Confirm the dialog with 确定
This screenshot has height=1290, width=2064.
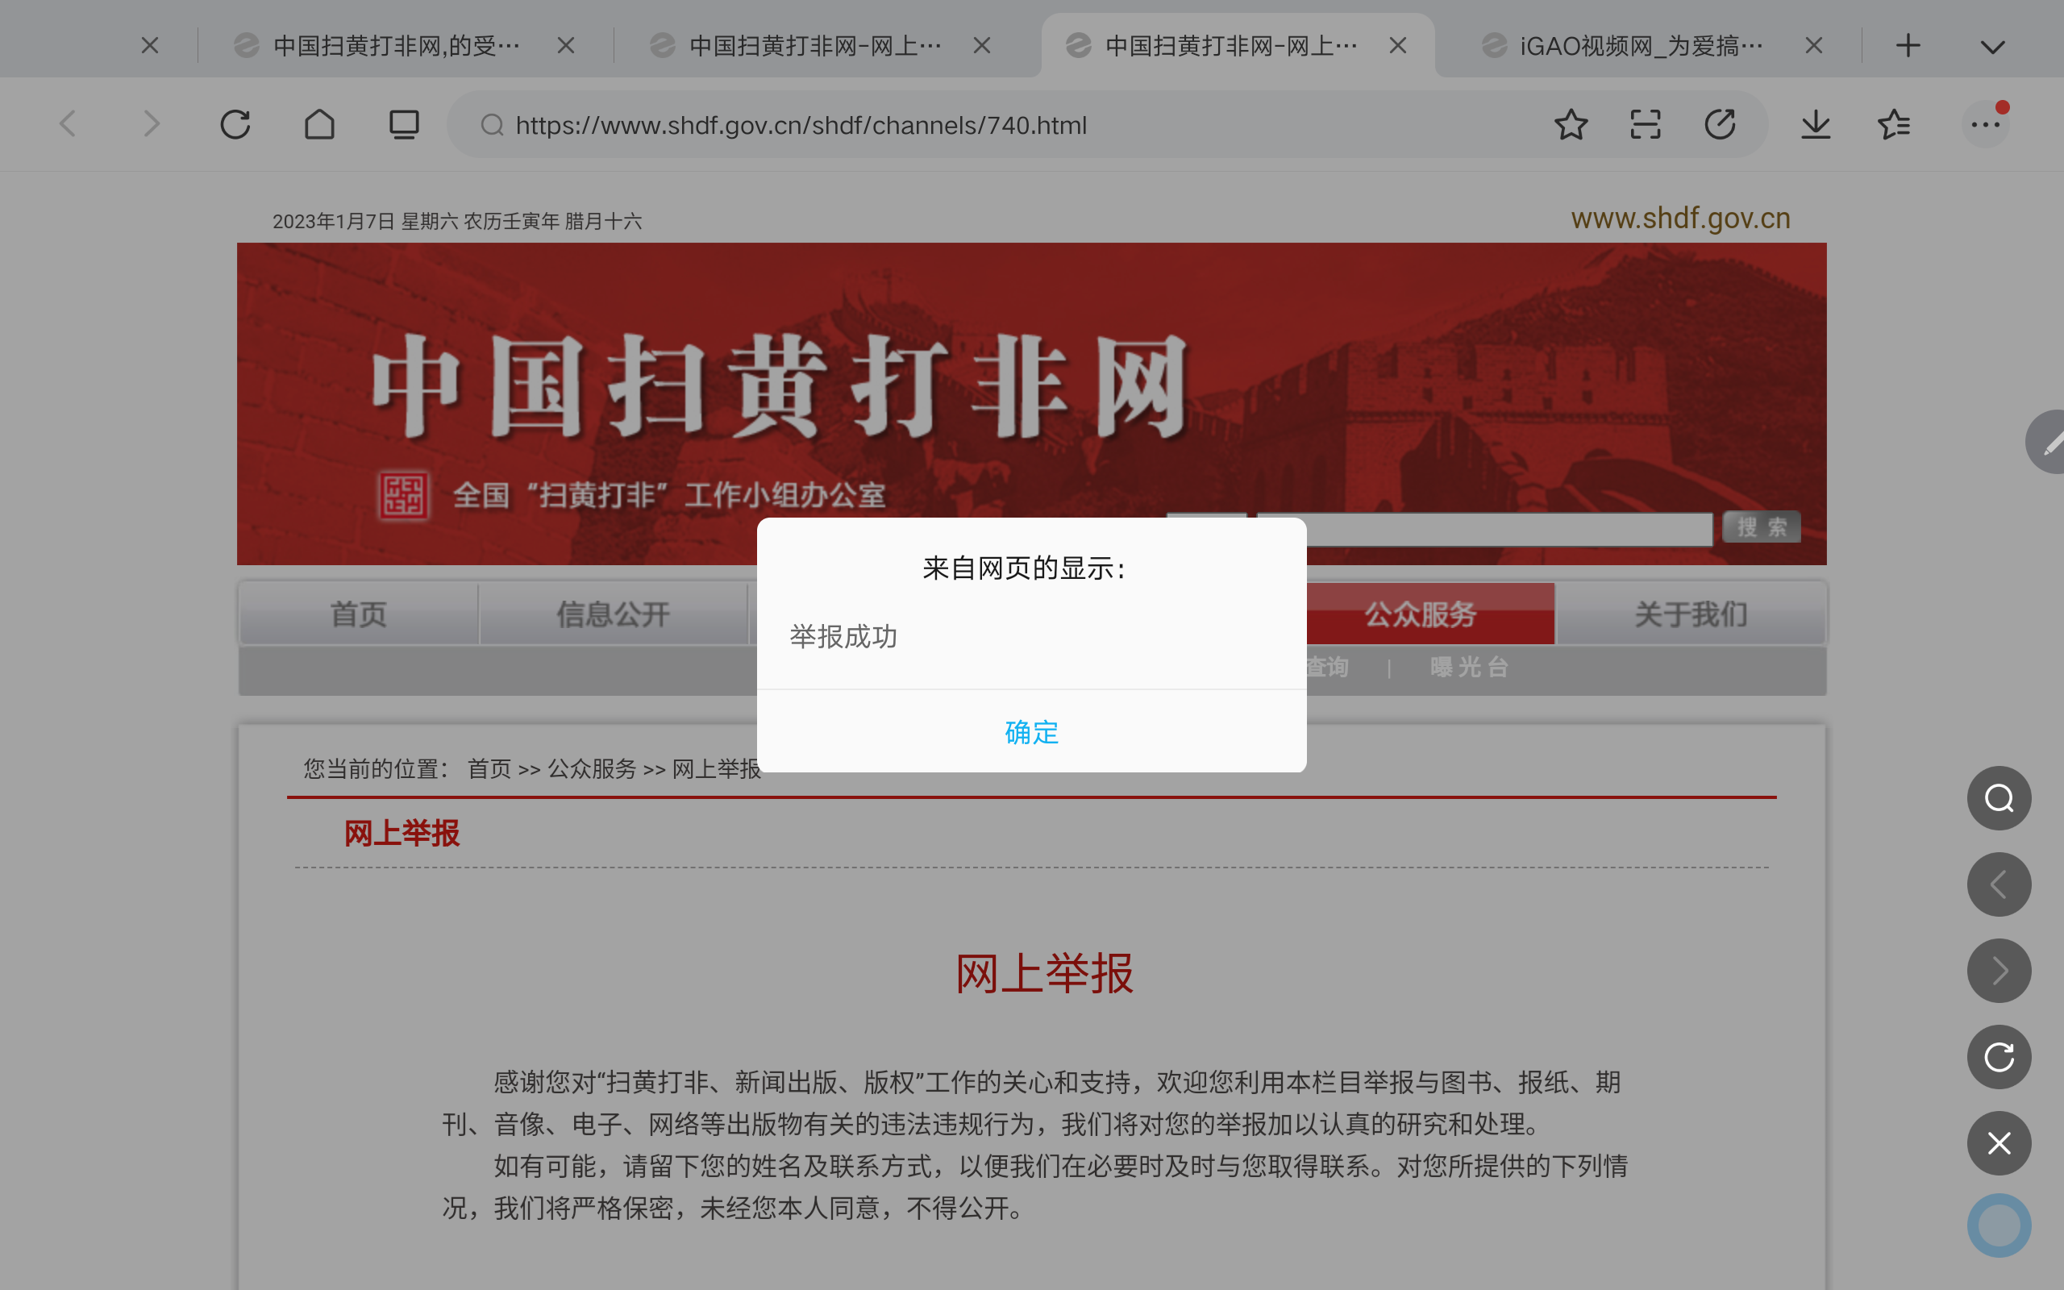[1032, 732]
